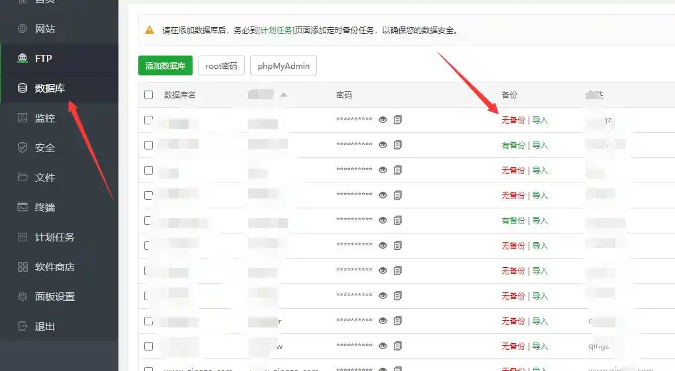The image size is (675, 371).
Task: Click the 监控 monitor icon in sidebar
Action: click(x=22, y=118)
